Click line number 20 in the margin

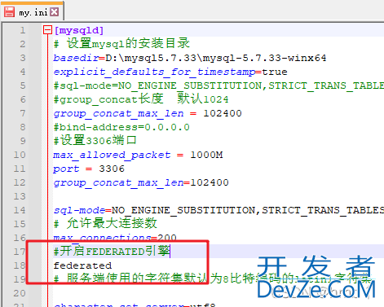pyautogui.click(x=20, y=293)
